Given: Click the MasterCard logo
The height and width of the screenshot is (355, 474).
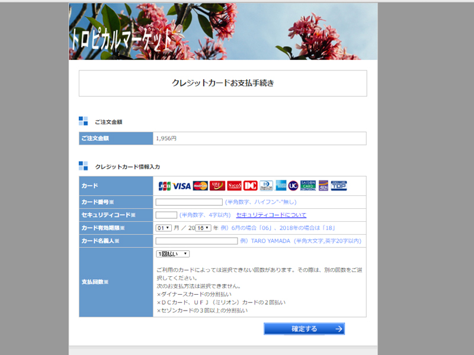Looking at the screenshot, I should (x=200, y=186).
